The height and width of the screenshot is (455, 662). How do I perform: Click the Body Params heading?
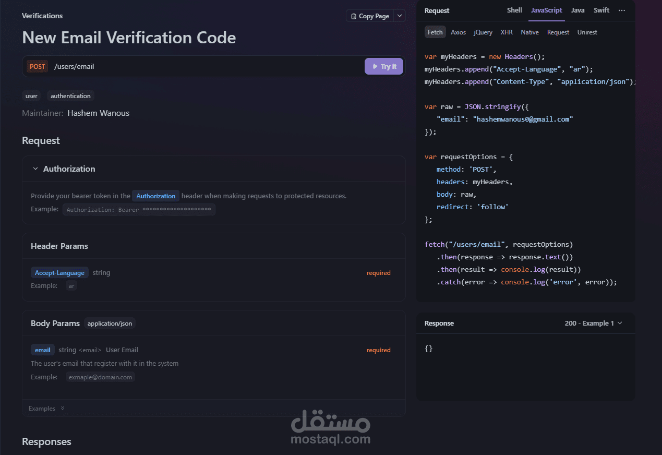[x=55, y=323]
